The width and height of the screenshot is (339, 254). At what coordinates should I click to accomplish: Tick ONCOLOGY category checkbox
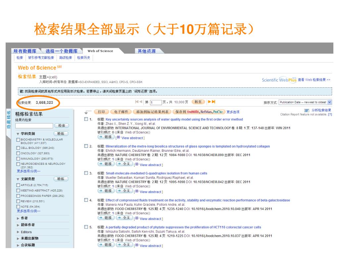18,153
